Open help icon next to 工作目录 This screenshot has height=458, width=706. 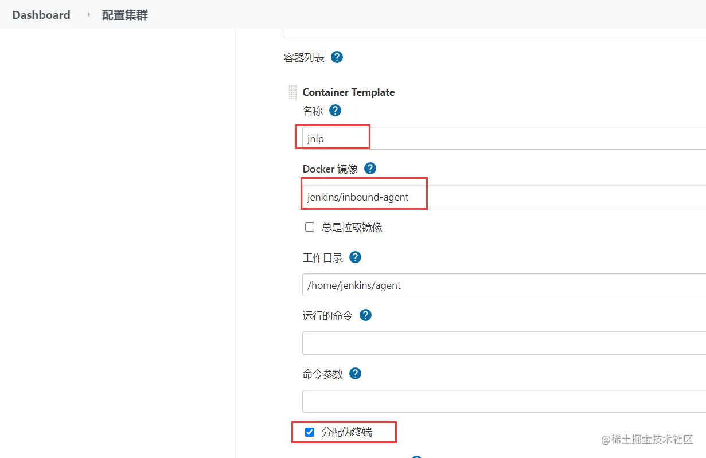tap(356, 257)
